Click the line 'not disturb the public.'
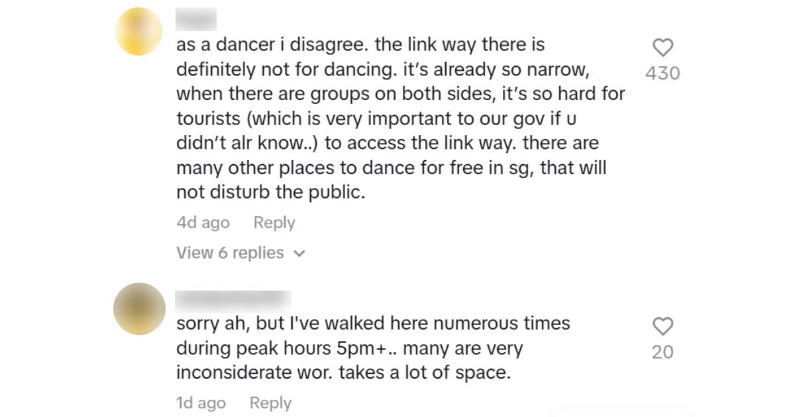795x417 pixels. pos(271,193)
